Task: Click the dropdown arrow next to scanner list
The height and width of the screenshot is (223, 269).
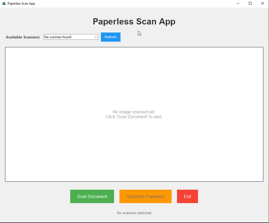Action: [96, 37]
